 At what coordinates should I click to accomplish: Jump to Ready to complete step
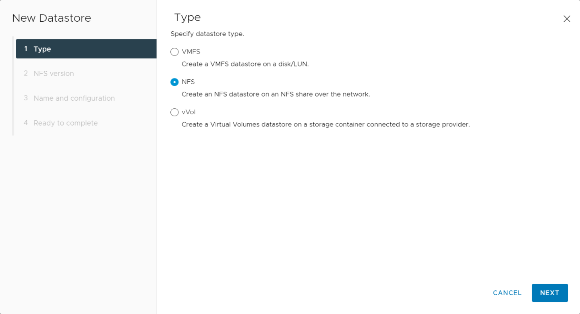(x=66, y=123)
